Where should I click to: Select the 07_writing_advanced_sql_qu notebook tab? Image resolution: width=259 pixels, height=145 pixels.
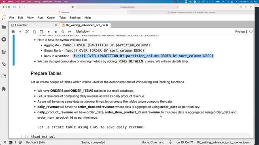[85, 25]
